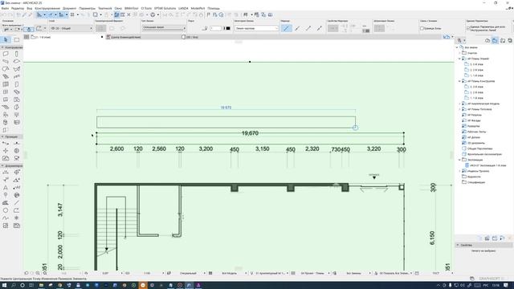
Task: Select the Label tool in toolbox
Action: pos(16,188)
